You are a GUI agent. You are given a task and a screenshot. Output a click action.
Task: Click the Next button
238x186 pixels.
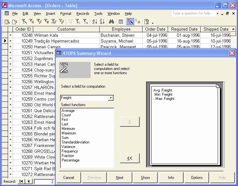pyautogui.click(x=120, y=178)
